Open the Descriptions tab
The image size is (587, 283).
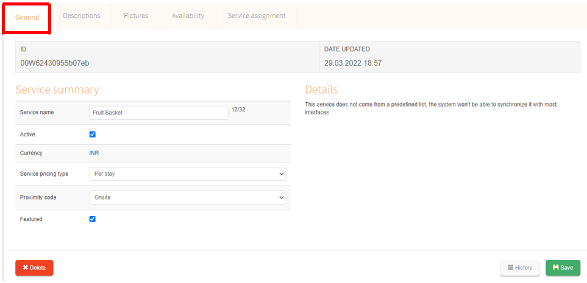coord(82,16)
